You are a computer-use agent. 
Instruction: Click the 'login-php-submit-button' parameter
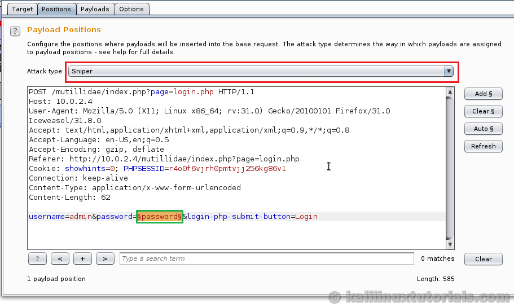click(x=239, y=217)
